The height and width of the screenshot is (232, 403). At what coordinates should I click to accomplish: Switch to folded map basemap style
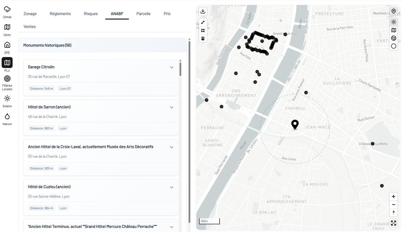[394, 30]
